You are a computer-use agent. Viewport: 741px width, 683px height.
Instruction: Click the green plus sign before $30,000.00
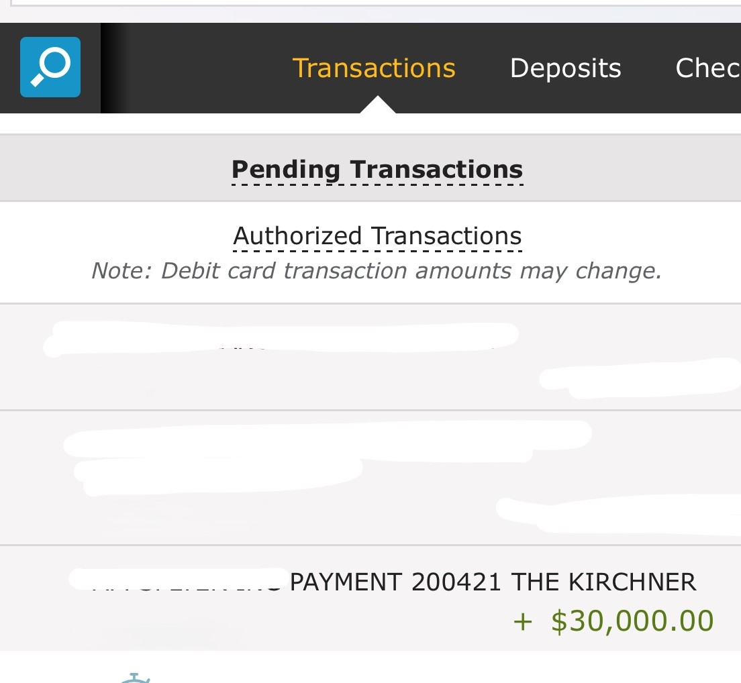pos(522,622)
